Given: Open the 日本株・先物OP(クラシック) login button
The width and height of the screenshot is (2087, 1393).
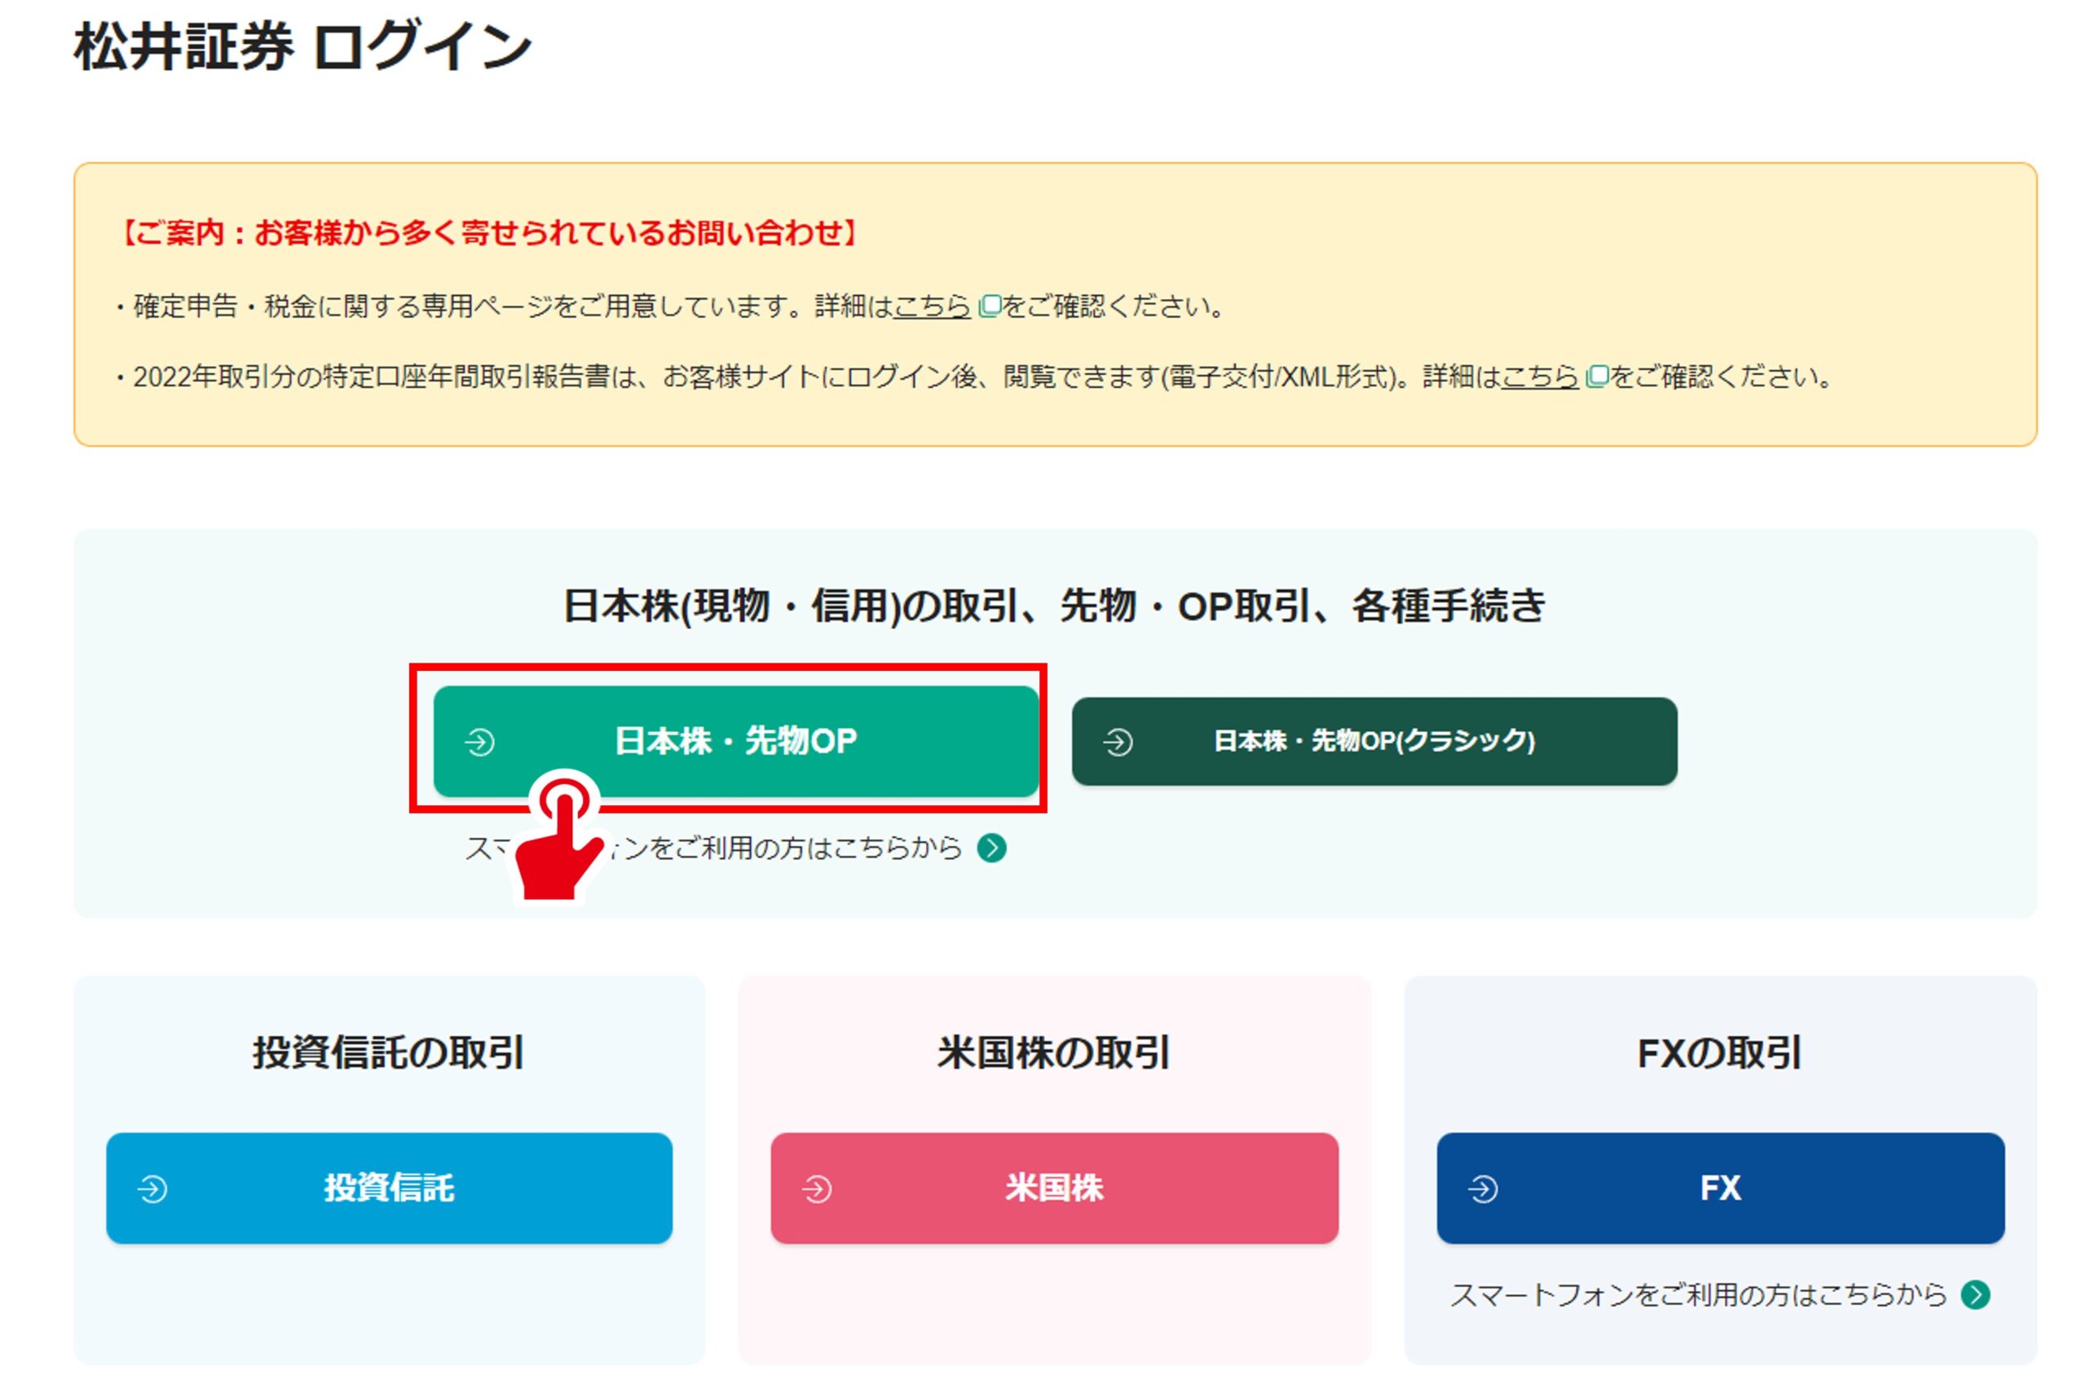Looking at the screenshot, I should coord(1374,741).
